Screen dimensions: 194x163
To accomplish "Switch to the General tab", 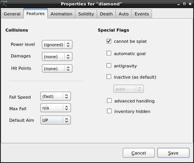I will pos(12,14).
